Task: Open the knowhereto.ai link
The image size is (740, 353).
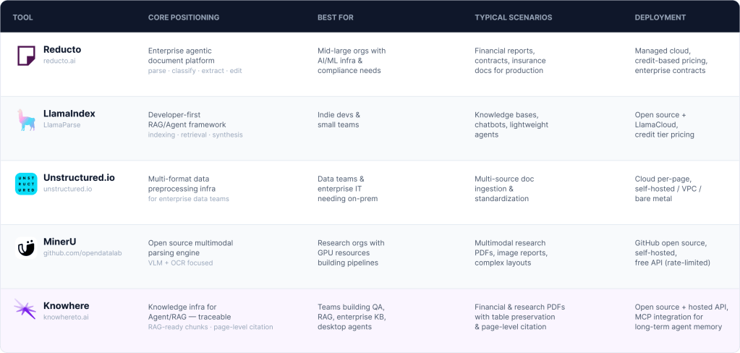Action: [x=66, y=317]
